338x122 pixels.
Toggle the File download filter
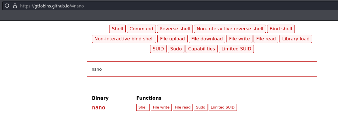pyautogui.click(x=207, y=39)
